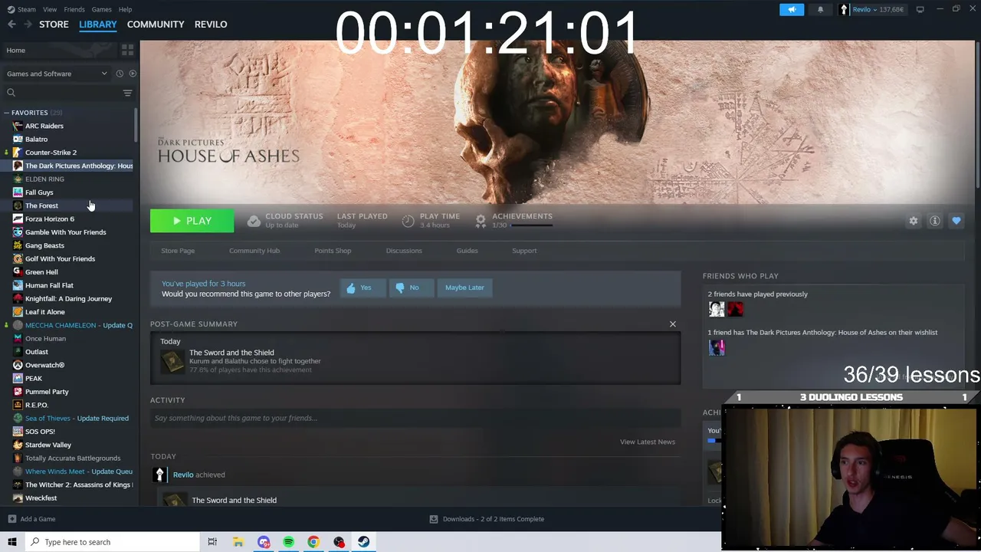Toggle ready-to-play filter icon
981x552 pixels.
pos(133,74)
